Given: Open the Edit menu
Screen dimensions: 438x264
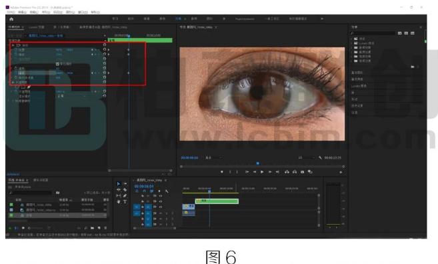Looking at the screenshot, I should click(x=23, y=12).
